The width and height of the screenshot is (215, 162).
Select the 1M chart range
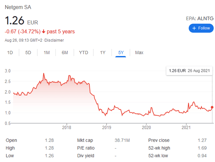point(47,53)
